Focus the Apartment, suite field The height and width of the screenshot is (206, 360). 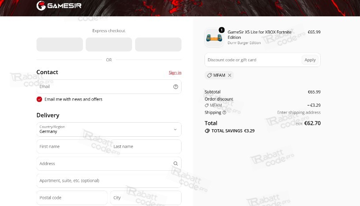[x=109, y=181]
